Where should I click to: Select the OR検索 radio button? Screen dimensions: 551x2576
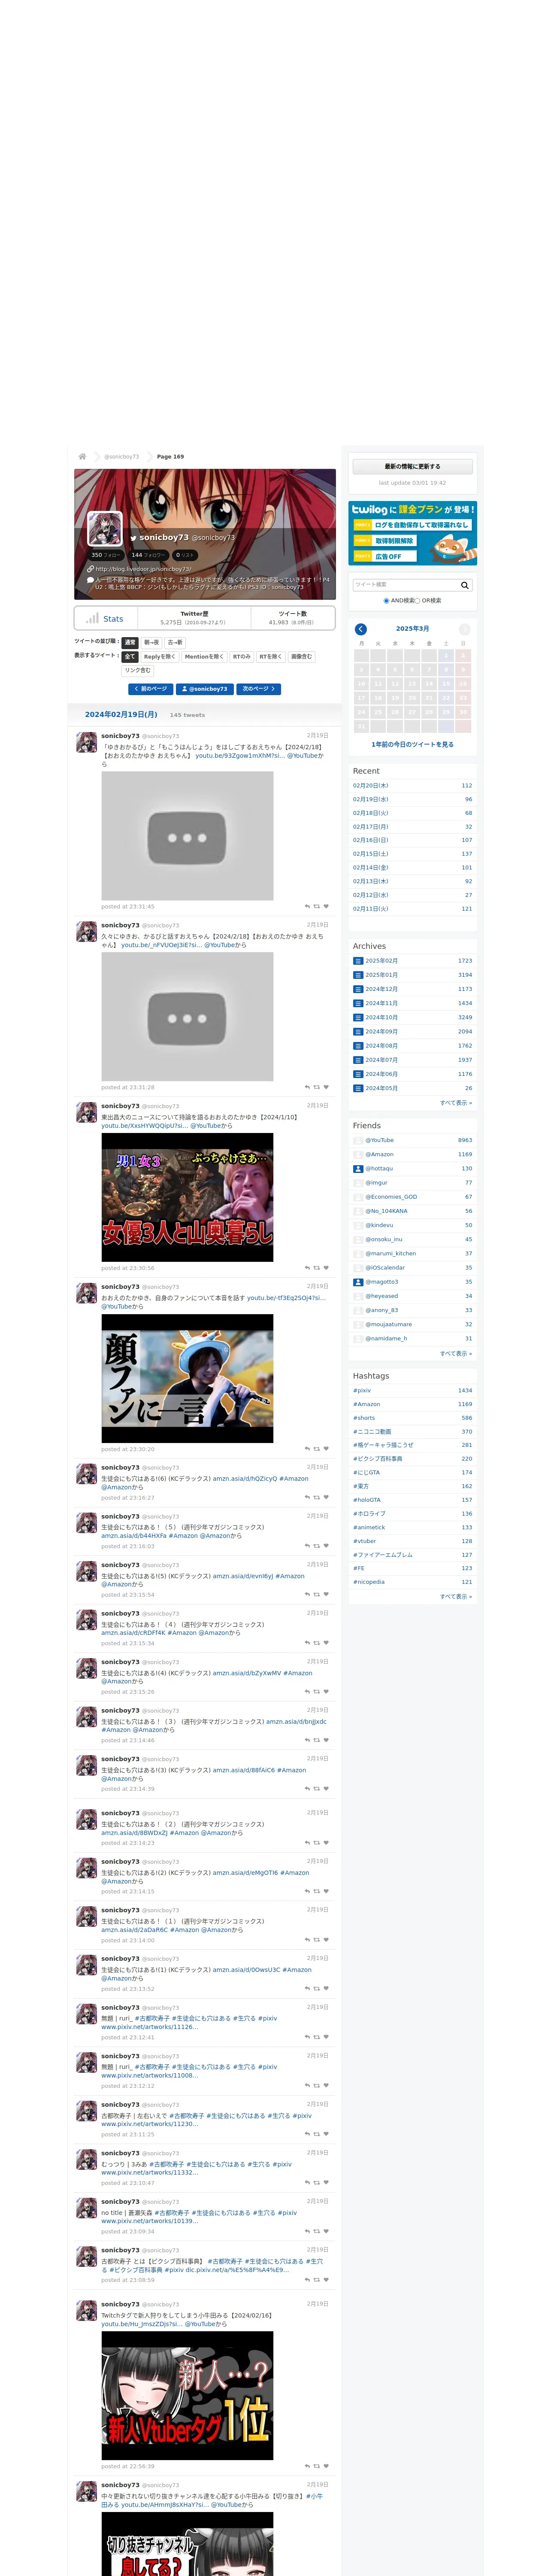[x=418, y=601]
